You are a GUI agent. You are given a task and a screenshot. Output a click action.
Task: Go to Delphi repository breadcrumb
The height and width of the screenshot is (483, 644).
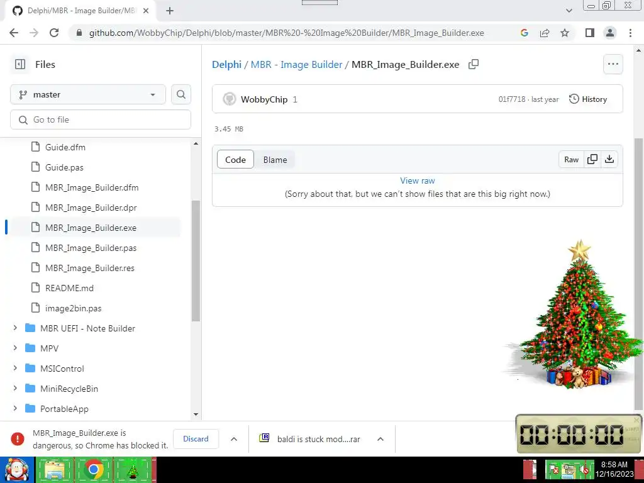[x=226, y=65]
